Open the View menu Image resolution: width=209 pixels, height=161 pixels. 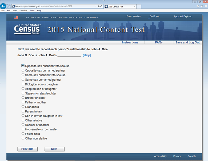click(15, 11)
